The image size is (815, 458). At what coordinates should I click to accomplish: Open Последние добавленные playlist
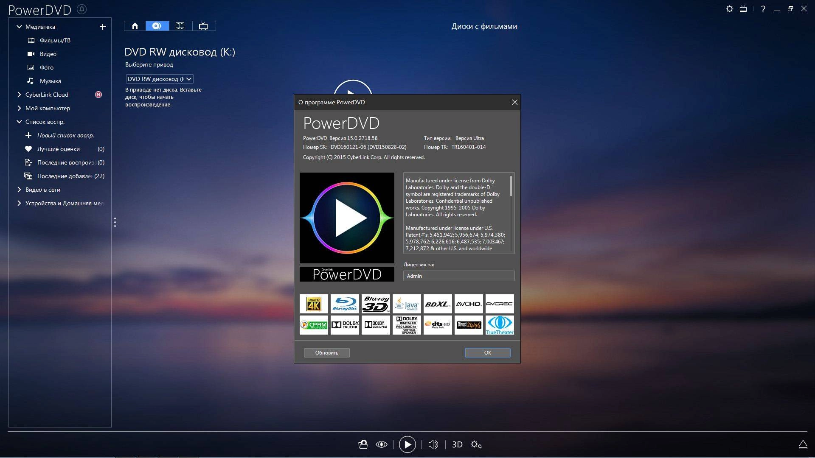pyautogui.click(x=65, y=176)
